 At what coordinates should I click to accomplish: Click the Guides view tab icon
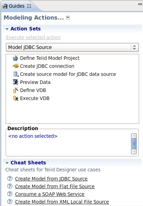click(x=5, y=6)
